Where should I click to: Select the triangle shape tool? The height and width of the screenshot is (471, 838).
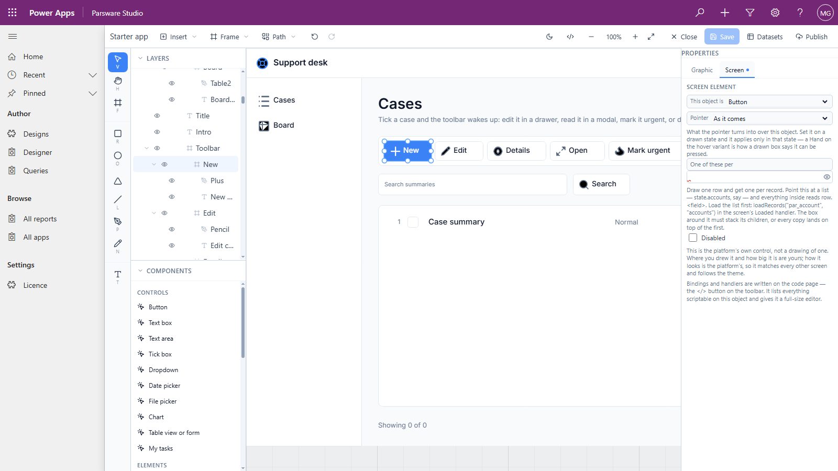(118, 181)
